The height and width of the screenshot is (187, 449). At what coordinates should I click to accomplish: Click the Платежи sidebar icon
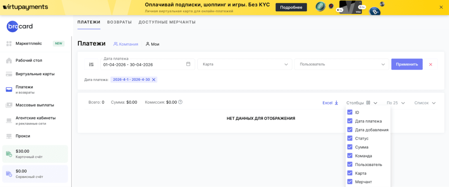(x=9, y=90)
